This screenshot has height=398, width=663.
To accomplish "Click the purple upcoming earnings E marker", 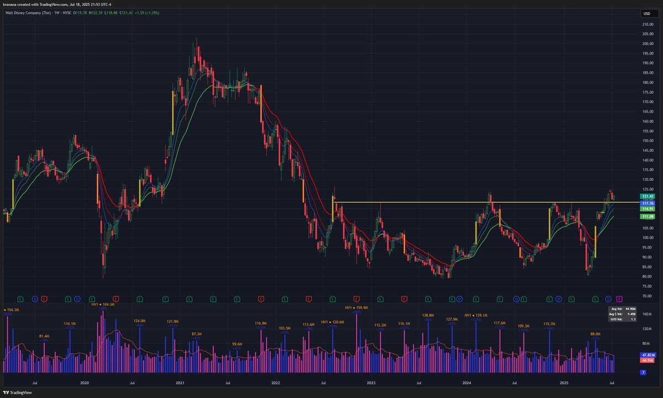I will point(619,299).
